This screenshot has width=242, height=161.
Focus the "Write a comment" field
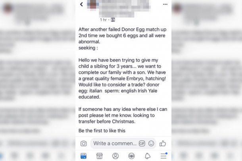pyautogui.click(x=115, y=144)
